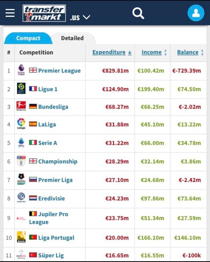
Task: Click the Serie A logo icon
Action: pyautogui.click(x=21, y=142)
